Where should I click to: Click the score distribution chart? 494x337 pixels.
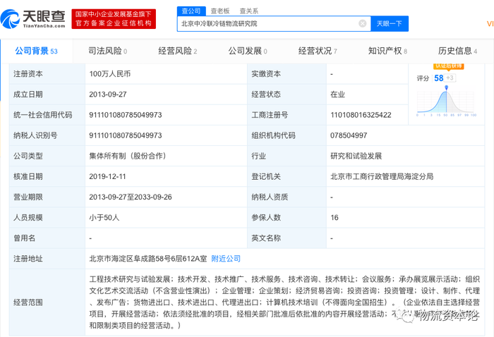446,102
